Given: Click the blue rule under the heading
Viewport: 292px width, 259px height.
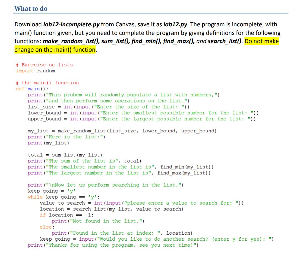Looking at the screenshot, I should 146,13.
